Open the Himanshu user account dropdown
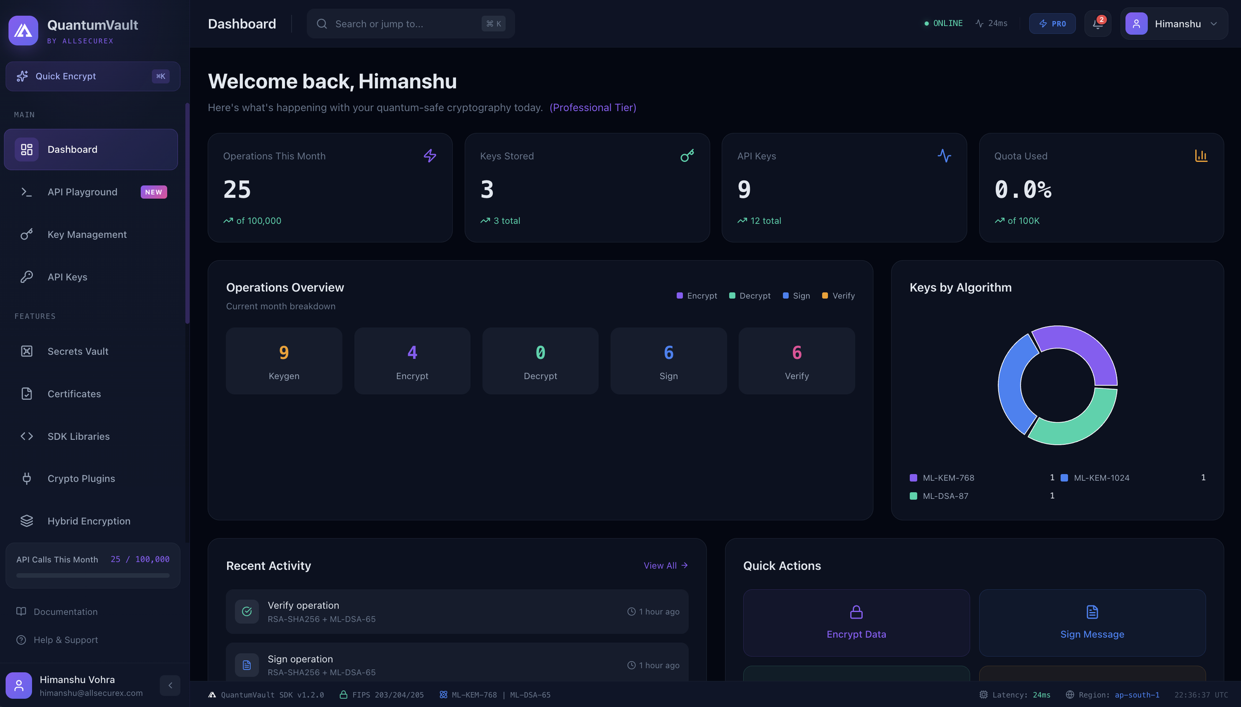Viewport: 1241px width, 707px height. tap(1173, 24)
